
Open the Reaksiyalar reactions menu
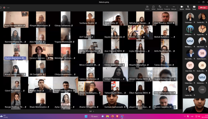coord(160,7)
